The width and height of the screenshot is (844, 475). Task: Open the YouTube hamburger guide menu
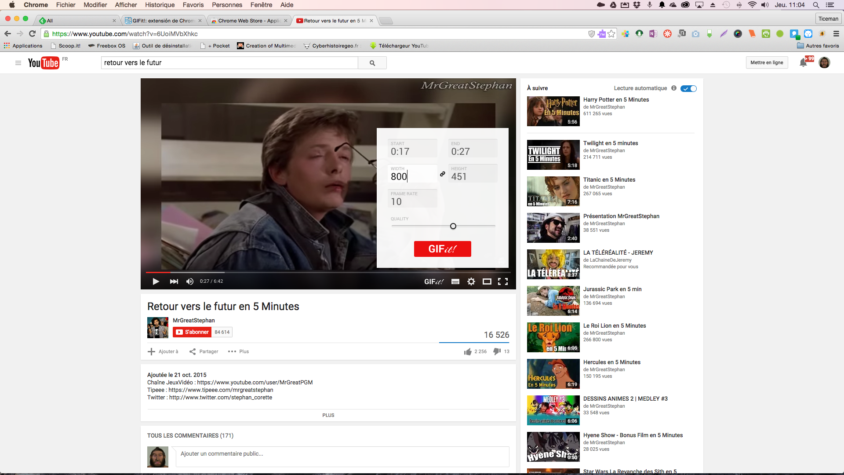18,63
